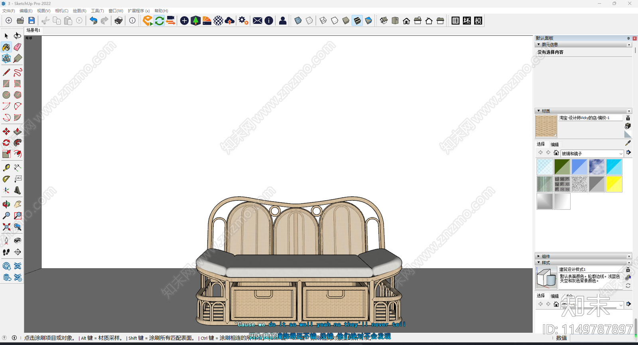This screenshot has height=345, width=638.
Task: Click the material eyedropper sample icon
Action: coord(628,143)
